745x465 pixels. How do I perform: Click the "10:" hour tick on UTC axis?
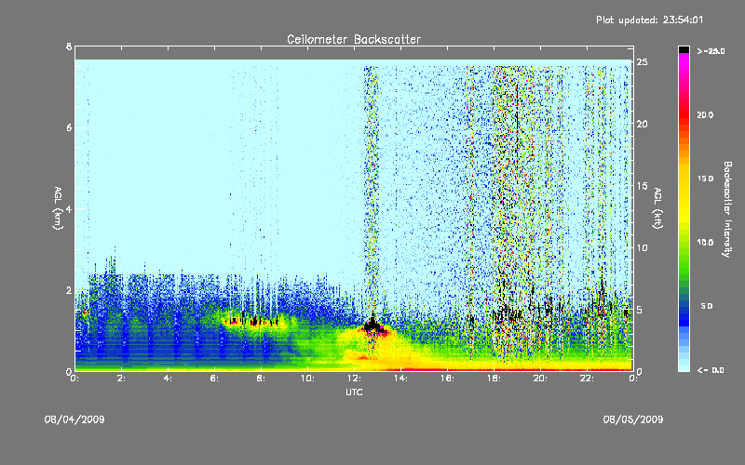click(x=307, y=379)
